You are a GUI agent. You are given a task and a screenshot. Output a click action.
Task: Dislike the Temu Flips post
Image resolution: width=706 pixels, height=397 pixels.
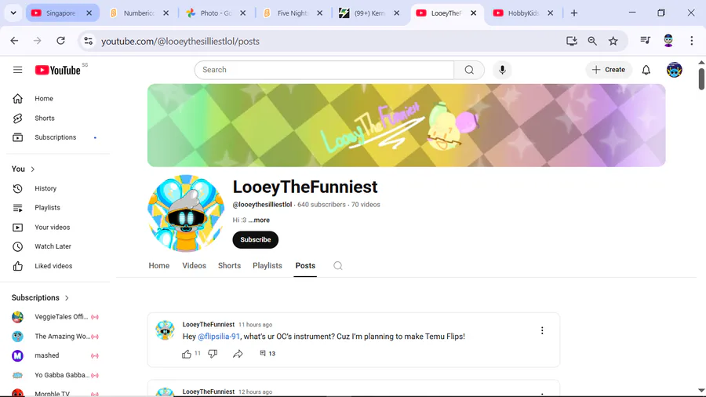[213, 354]
